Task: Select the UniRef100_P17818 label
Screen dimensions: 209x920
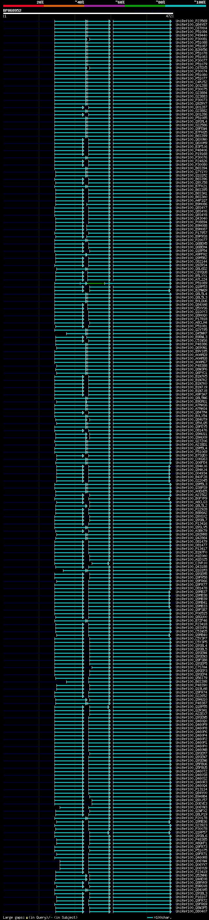Action: (191, 319)
